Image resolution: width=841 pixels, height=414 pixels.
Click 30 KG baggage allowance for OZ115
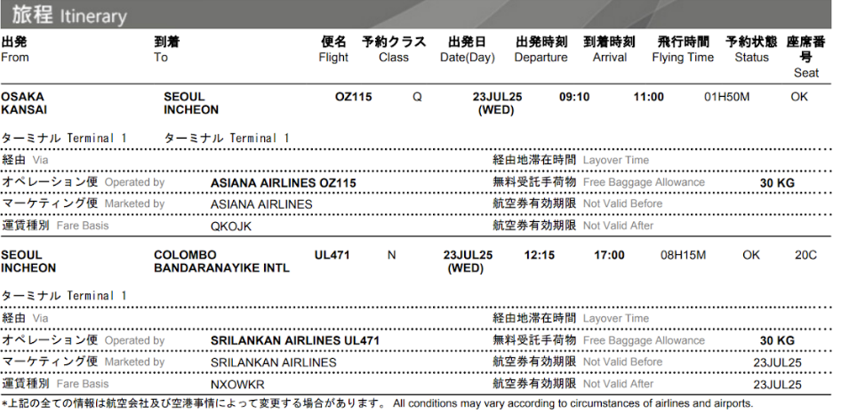tap(777, 183)
